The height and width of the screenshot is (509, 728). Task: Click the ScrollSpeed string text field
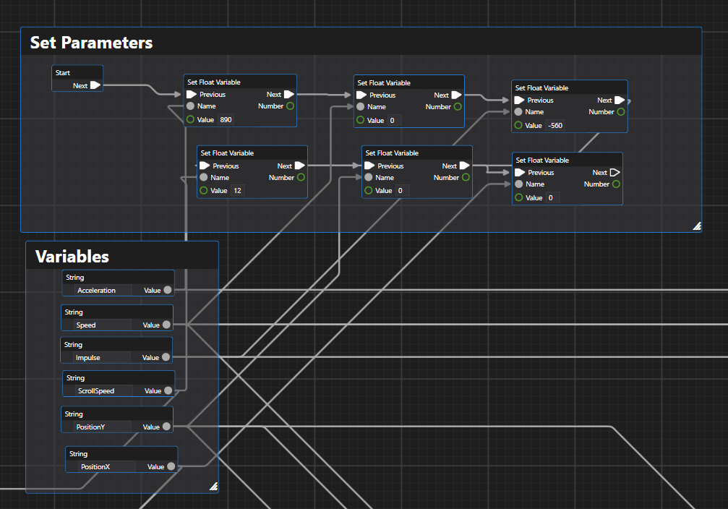[96, 390]
